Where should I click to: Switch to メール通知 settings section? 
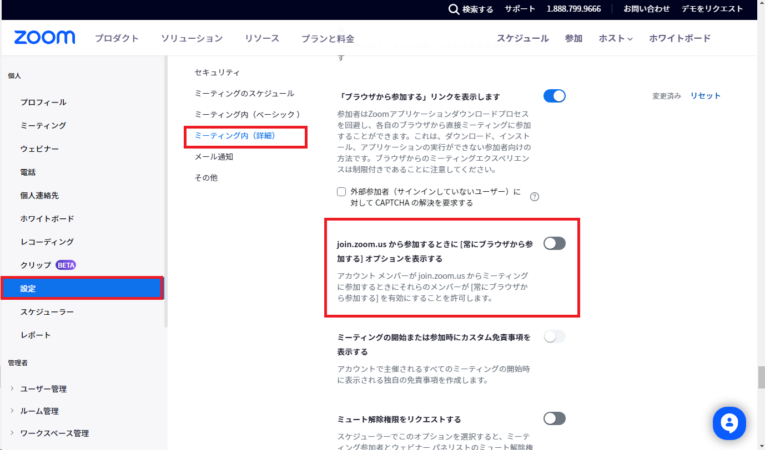214,157
